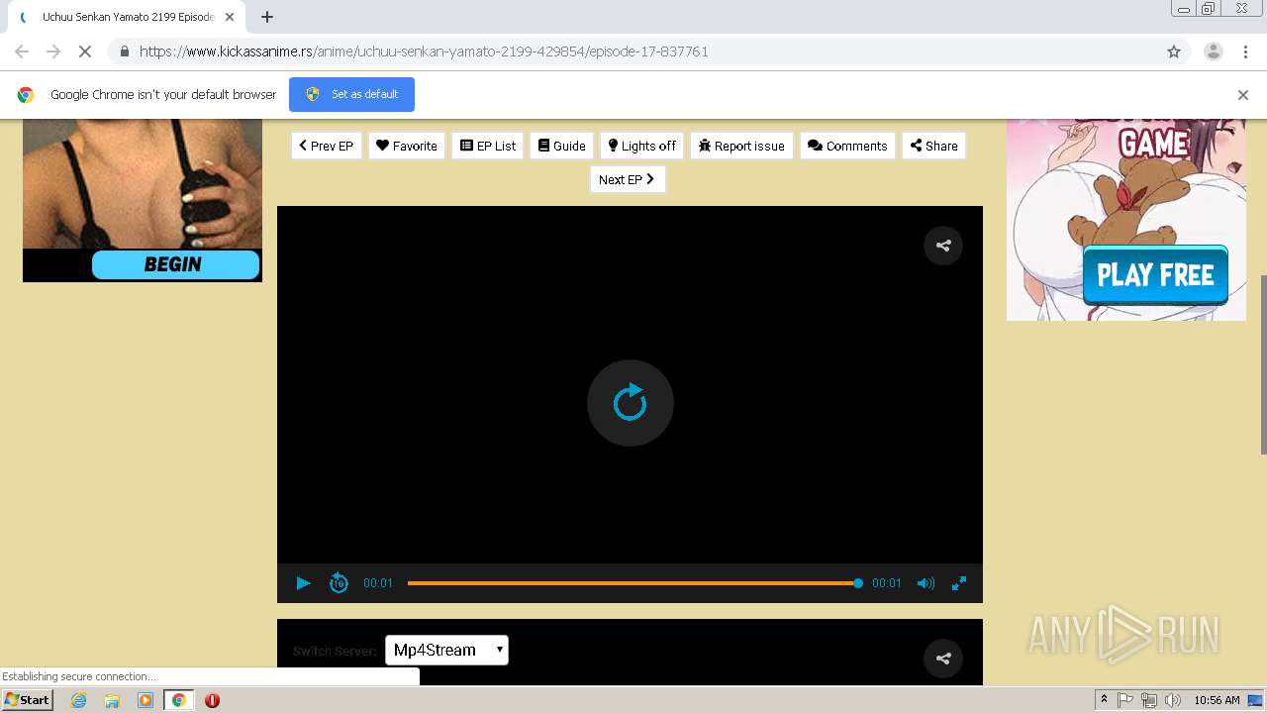Open the Comments section
The height and width of the screenshot is (713, 1267).
[847, 146]
